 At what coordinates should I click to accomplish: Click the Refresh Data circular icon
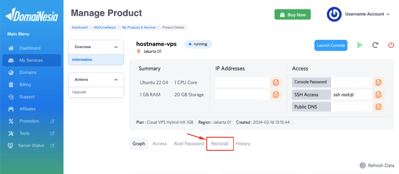pyautogui.click(x=363, y=165)
